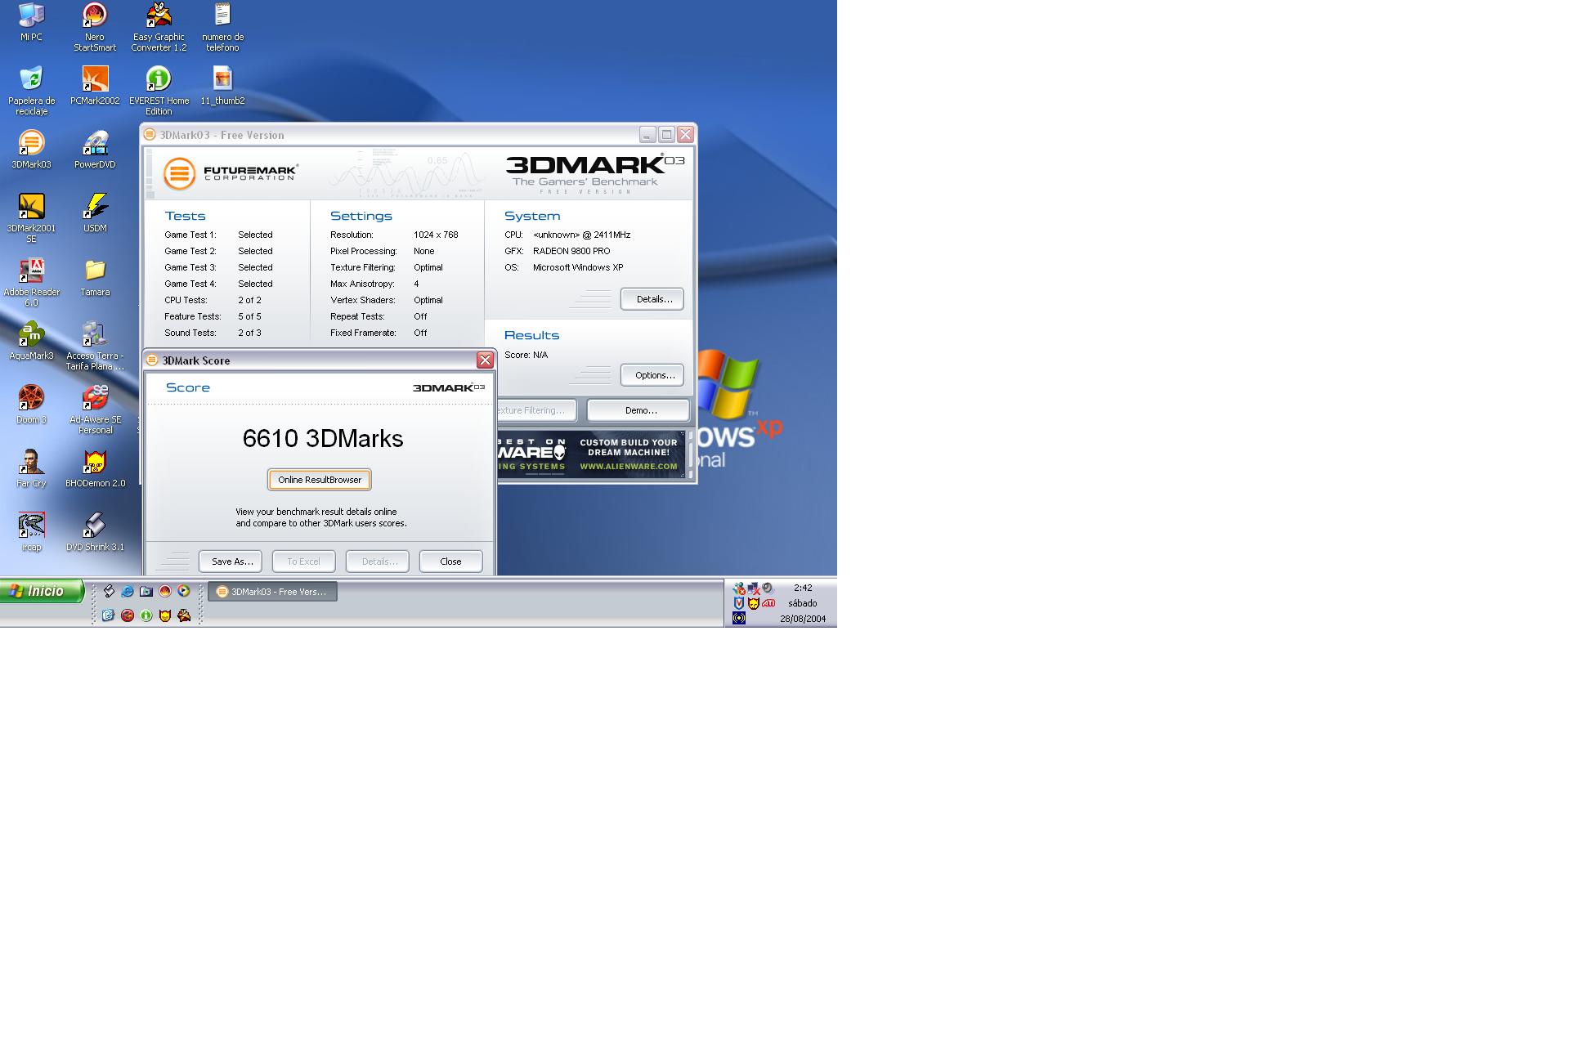Open the 3DMark03 desktop icon

tap(31, 144)
